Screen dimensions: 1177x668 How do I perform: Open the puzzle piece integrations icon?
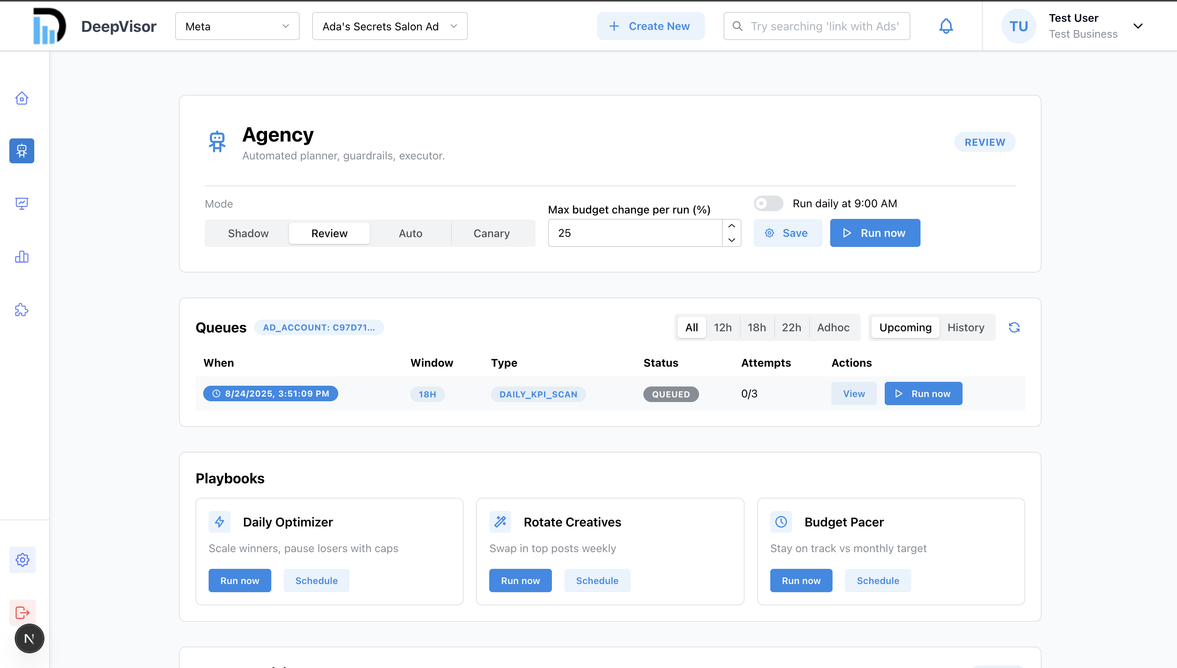[x=21, y=310]
